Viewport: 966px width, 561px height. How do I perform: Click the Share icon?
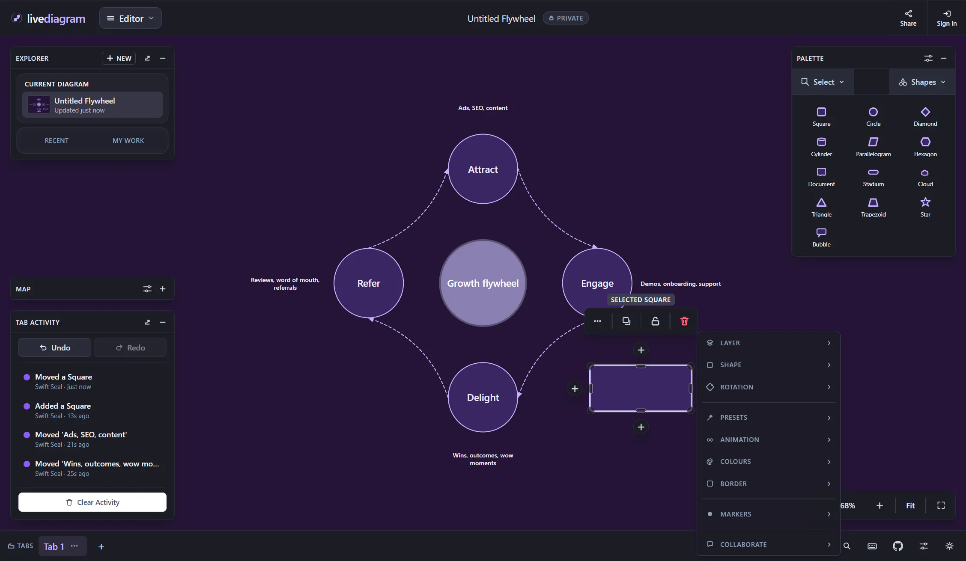[908, 18]
